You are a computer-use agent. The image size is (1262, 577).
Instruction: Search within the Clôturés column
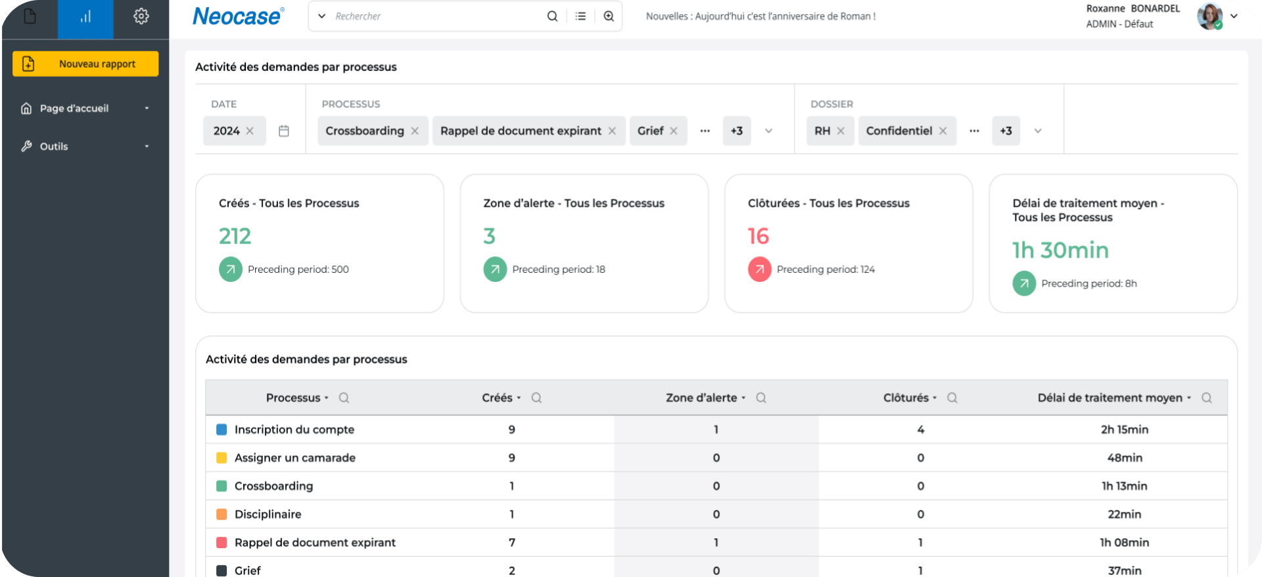point(952,398)
